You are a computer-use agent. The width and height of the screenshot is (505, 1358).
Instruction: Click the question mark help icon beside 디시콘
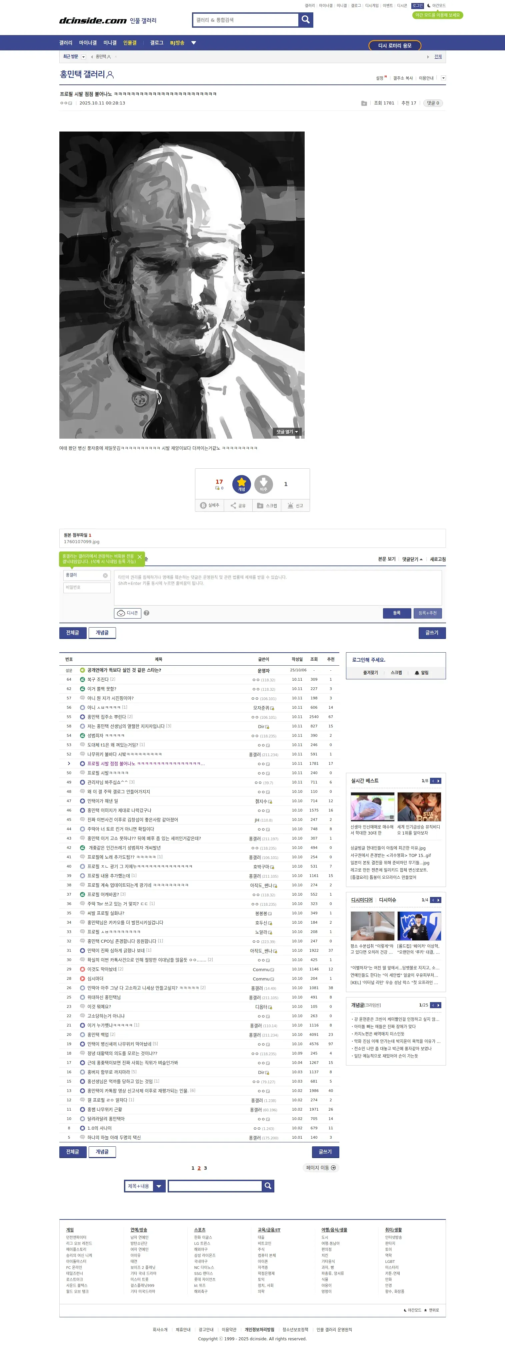(x=146, y=613)
